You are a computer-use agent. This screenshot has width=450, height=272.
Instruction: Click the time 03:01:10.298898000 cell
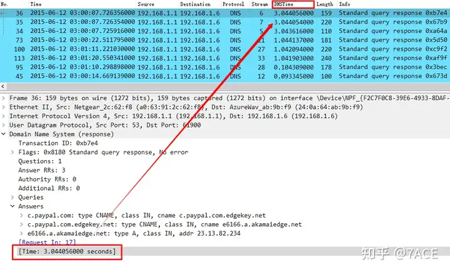[82, 67]
